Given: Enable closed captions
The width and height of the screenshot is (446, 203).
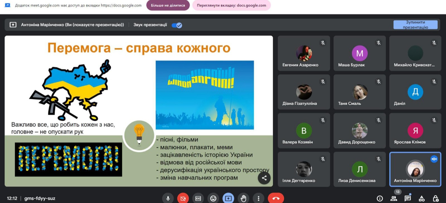Looking at the screenshot, I should click(x=198, y=198).
